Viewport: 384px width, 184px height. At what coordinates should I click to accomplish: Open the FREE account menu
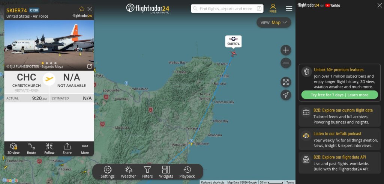(x=273, y=8)
